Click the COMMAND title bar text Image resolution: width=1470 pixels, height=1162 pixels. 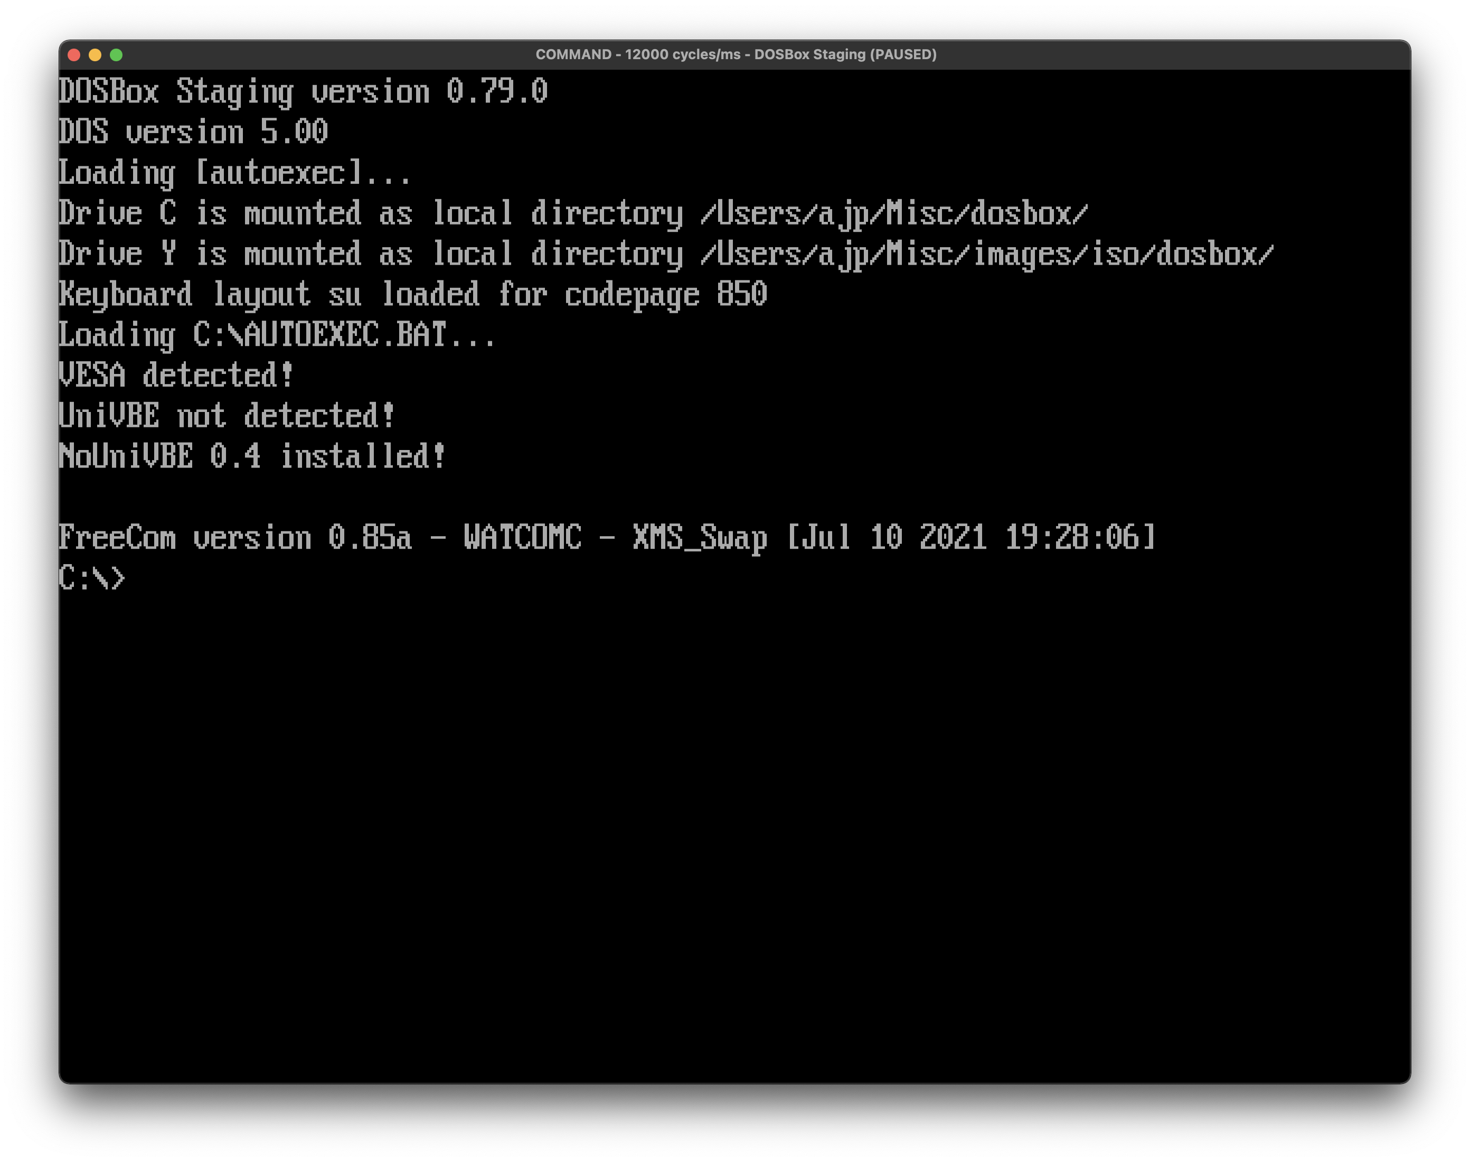tap(573, 54)
